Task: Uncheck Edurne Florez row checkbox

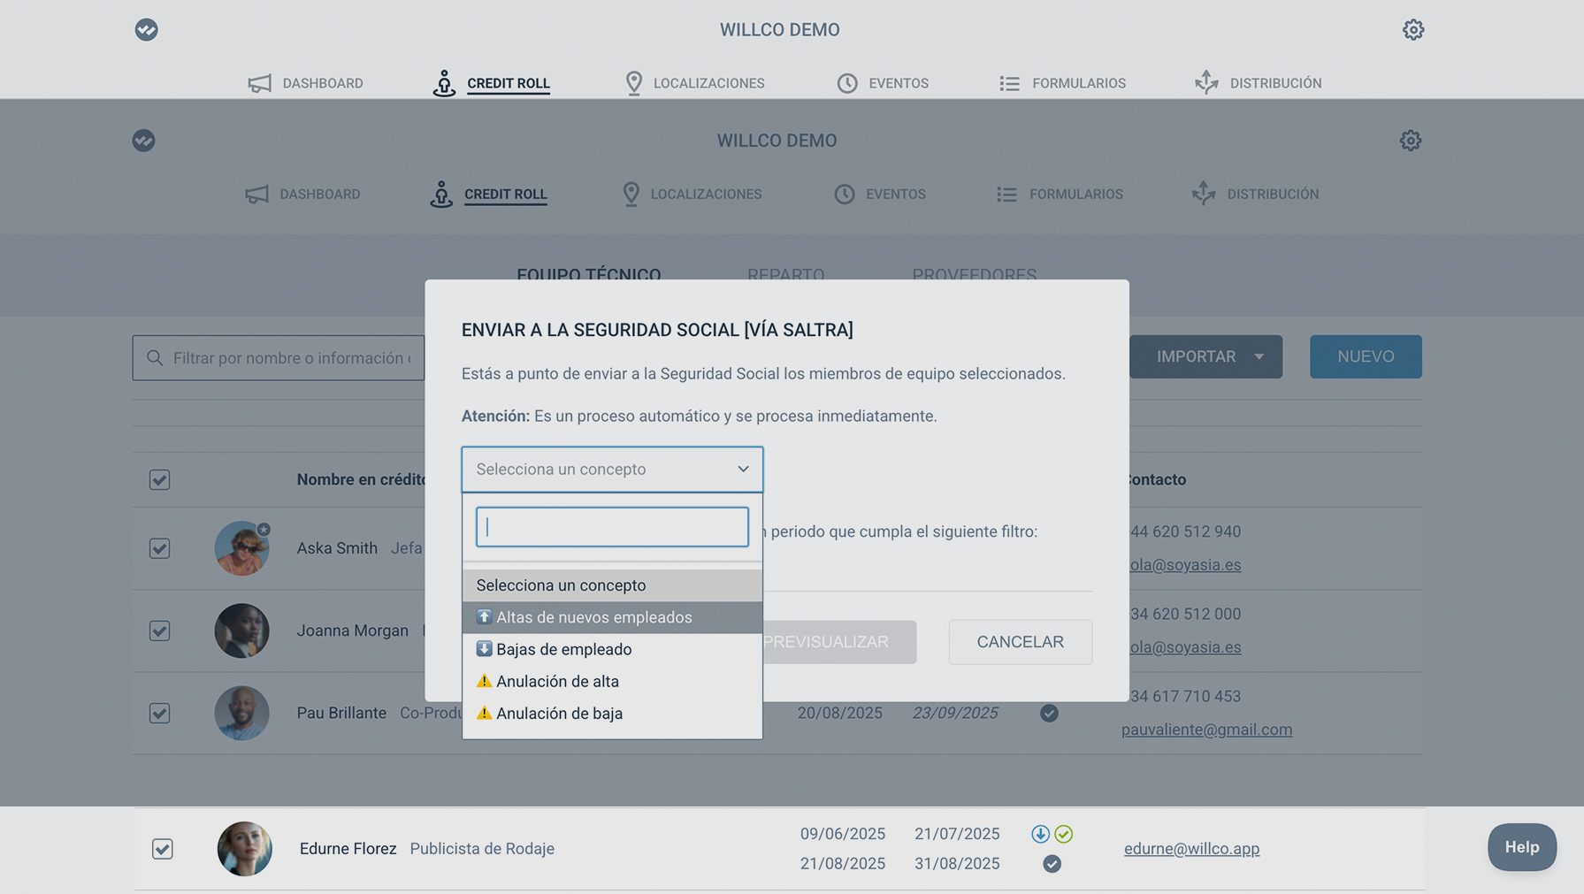Action: point(163,849)
